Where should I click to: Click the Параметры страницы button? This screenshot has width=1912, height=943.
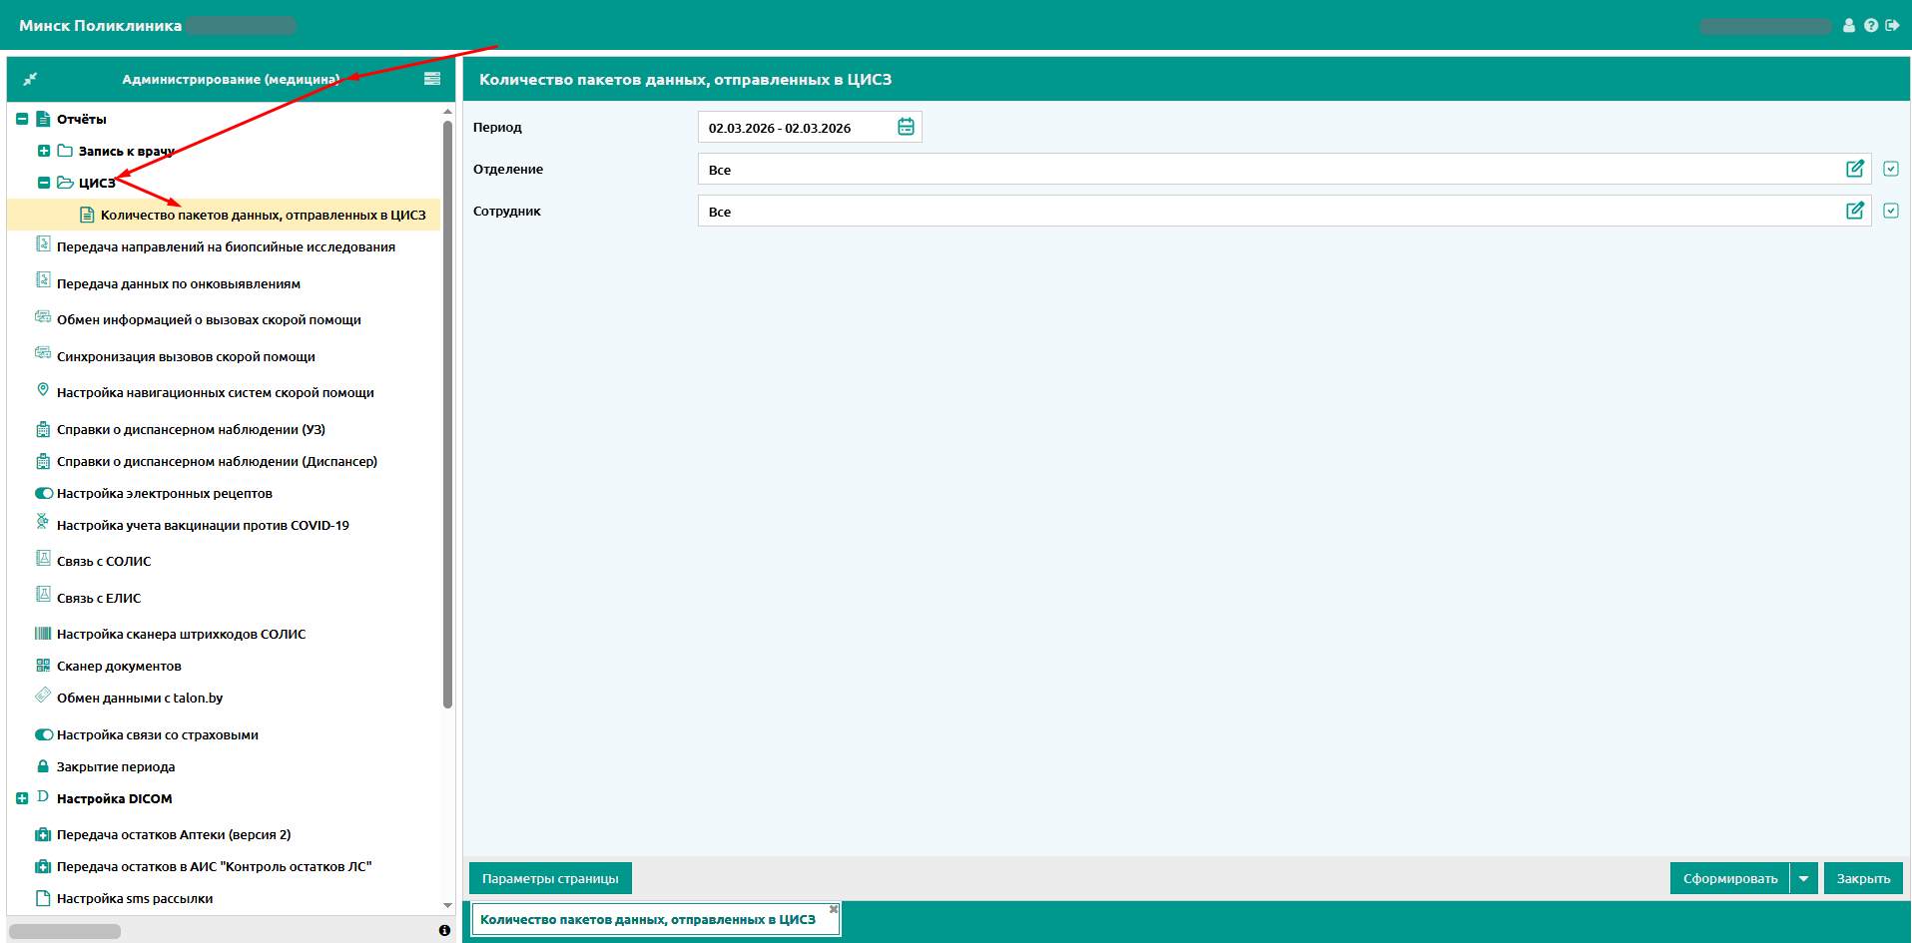click(550, 878)
